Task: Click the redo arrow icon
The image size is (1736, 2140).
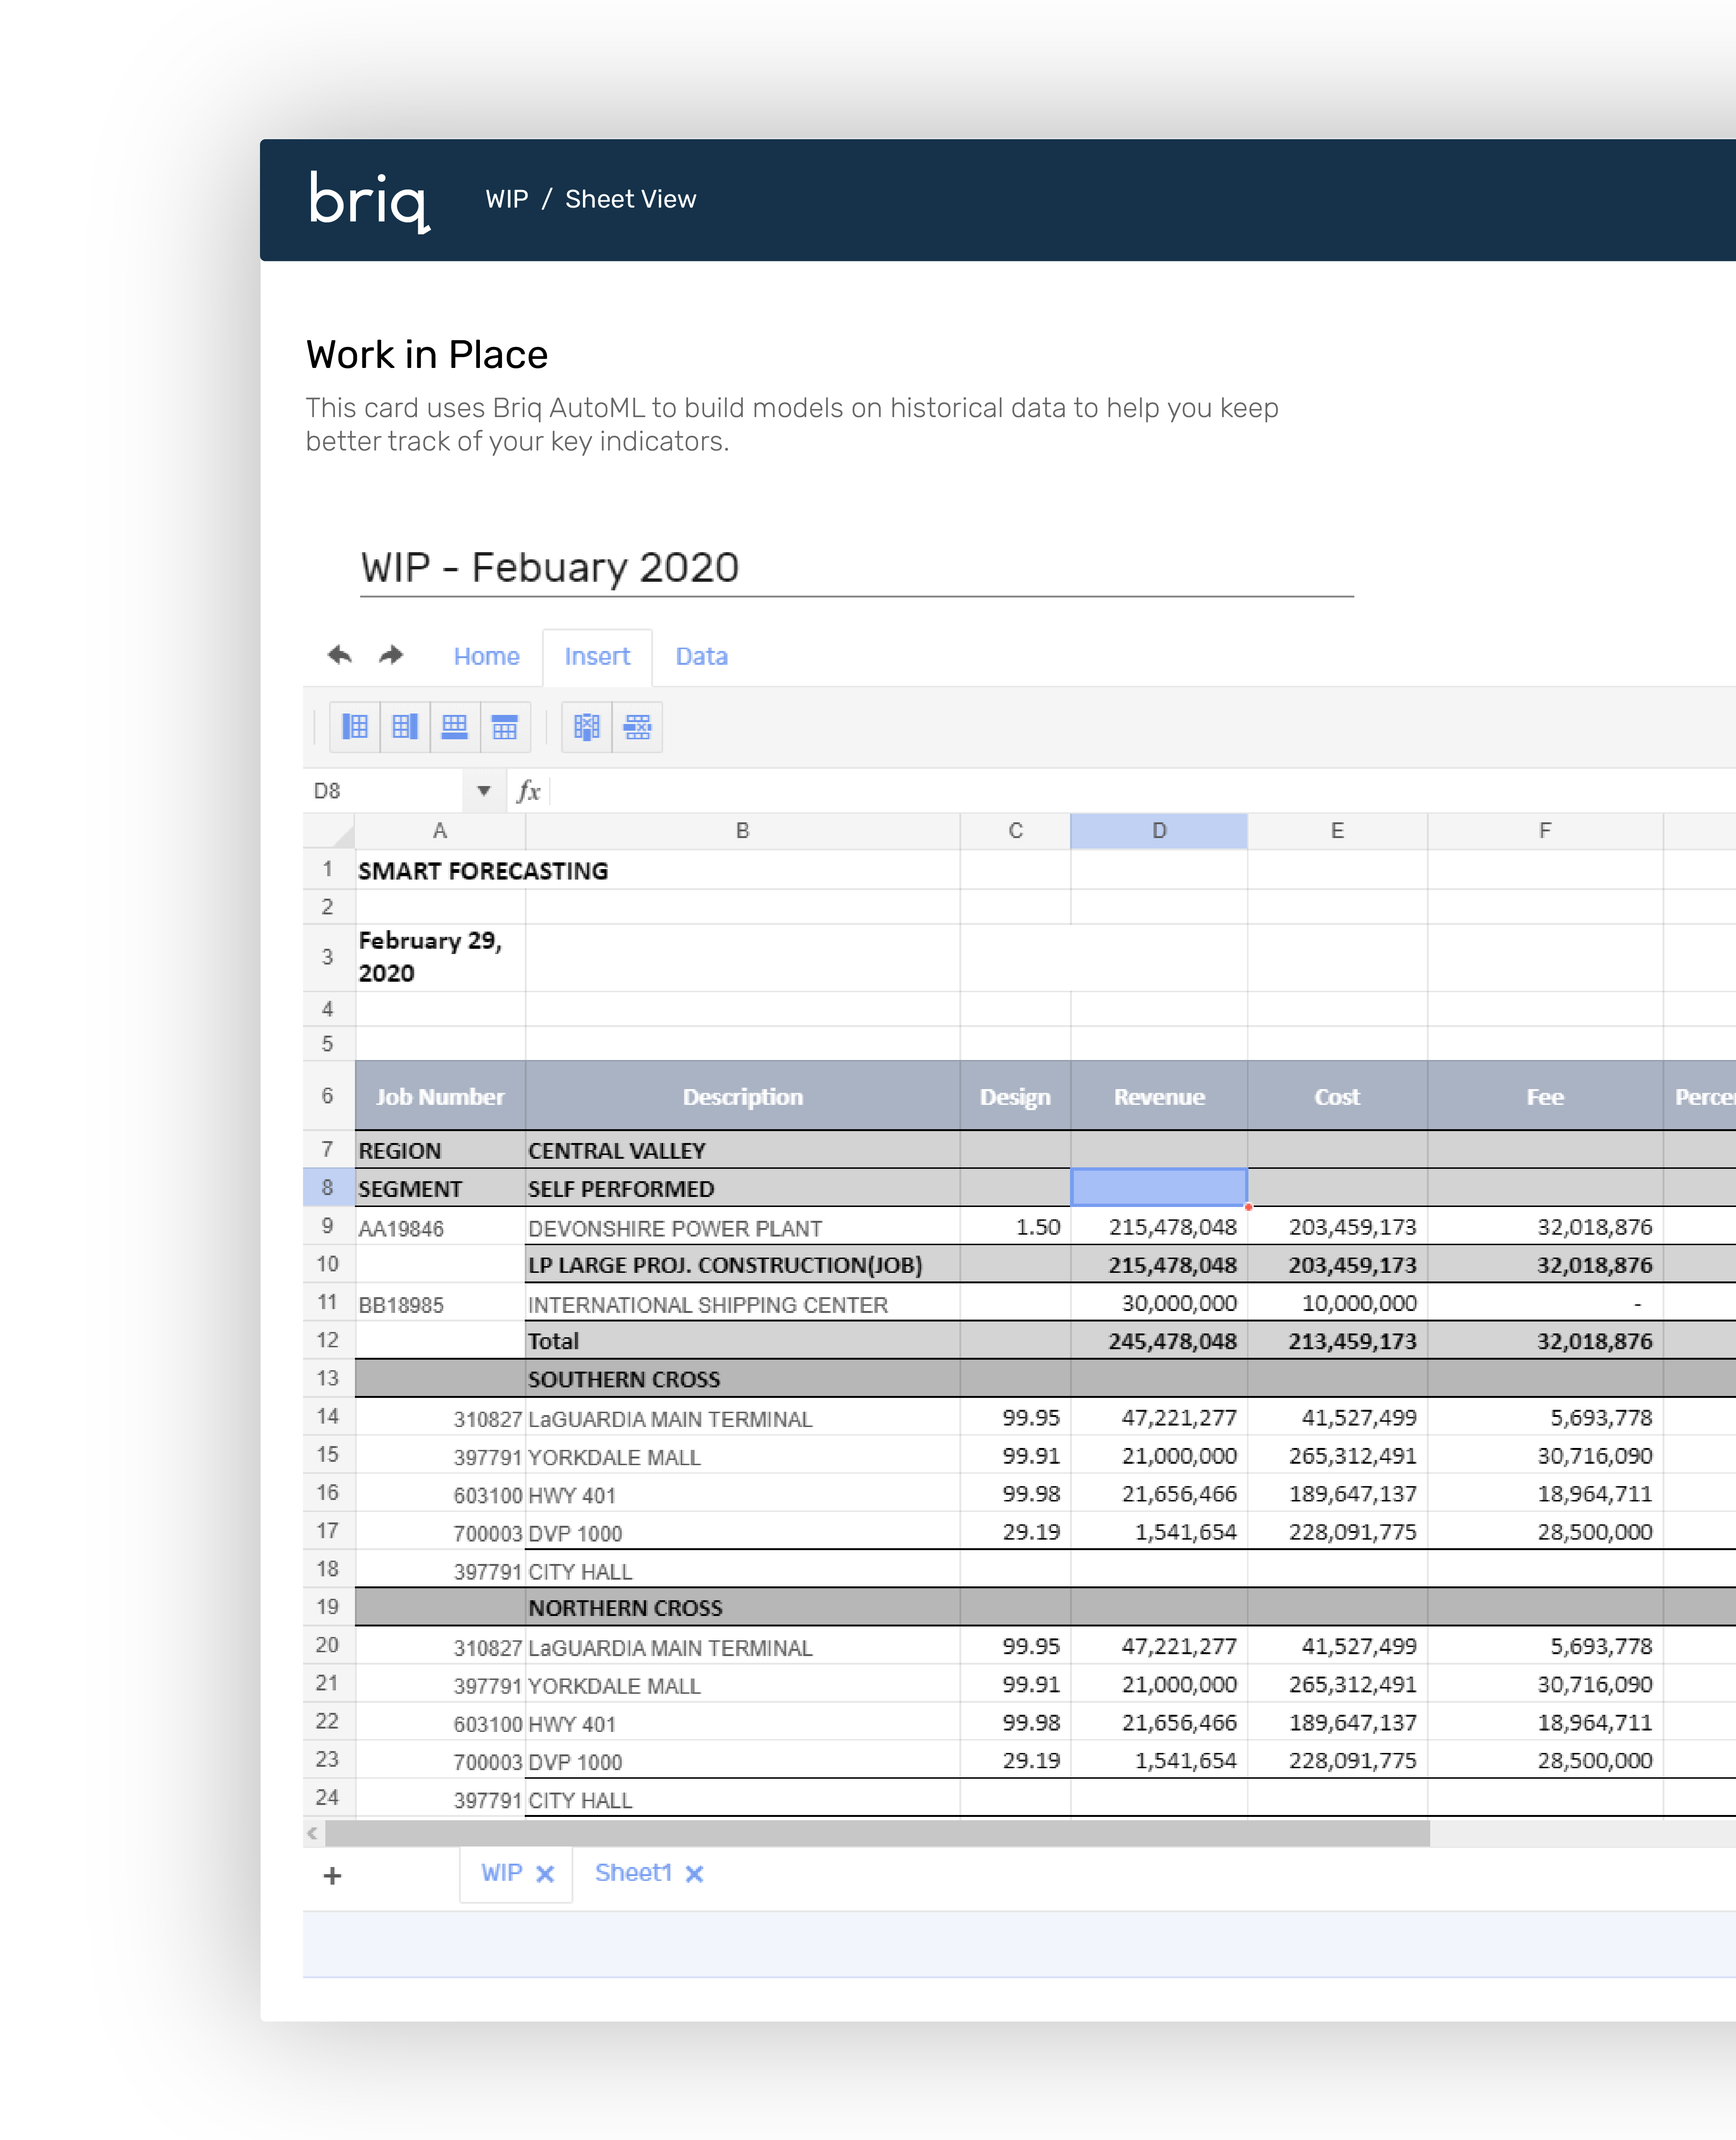Action: (x=391, y=655)
